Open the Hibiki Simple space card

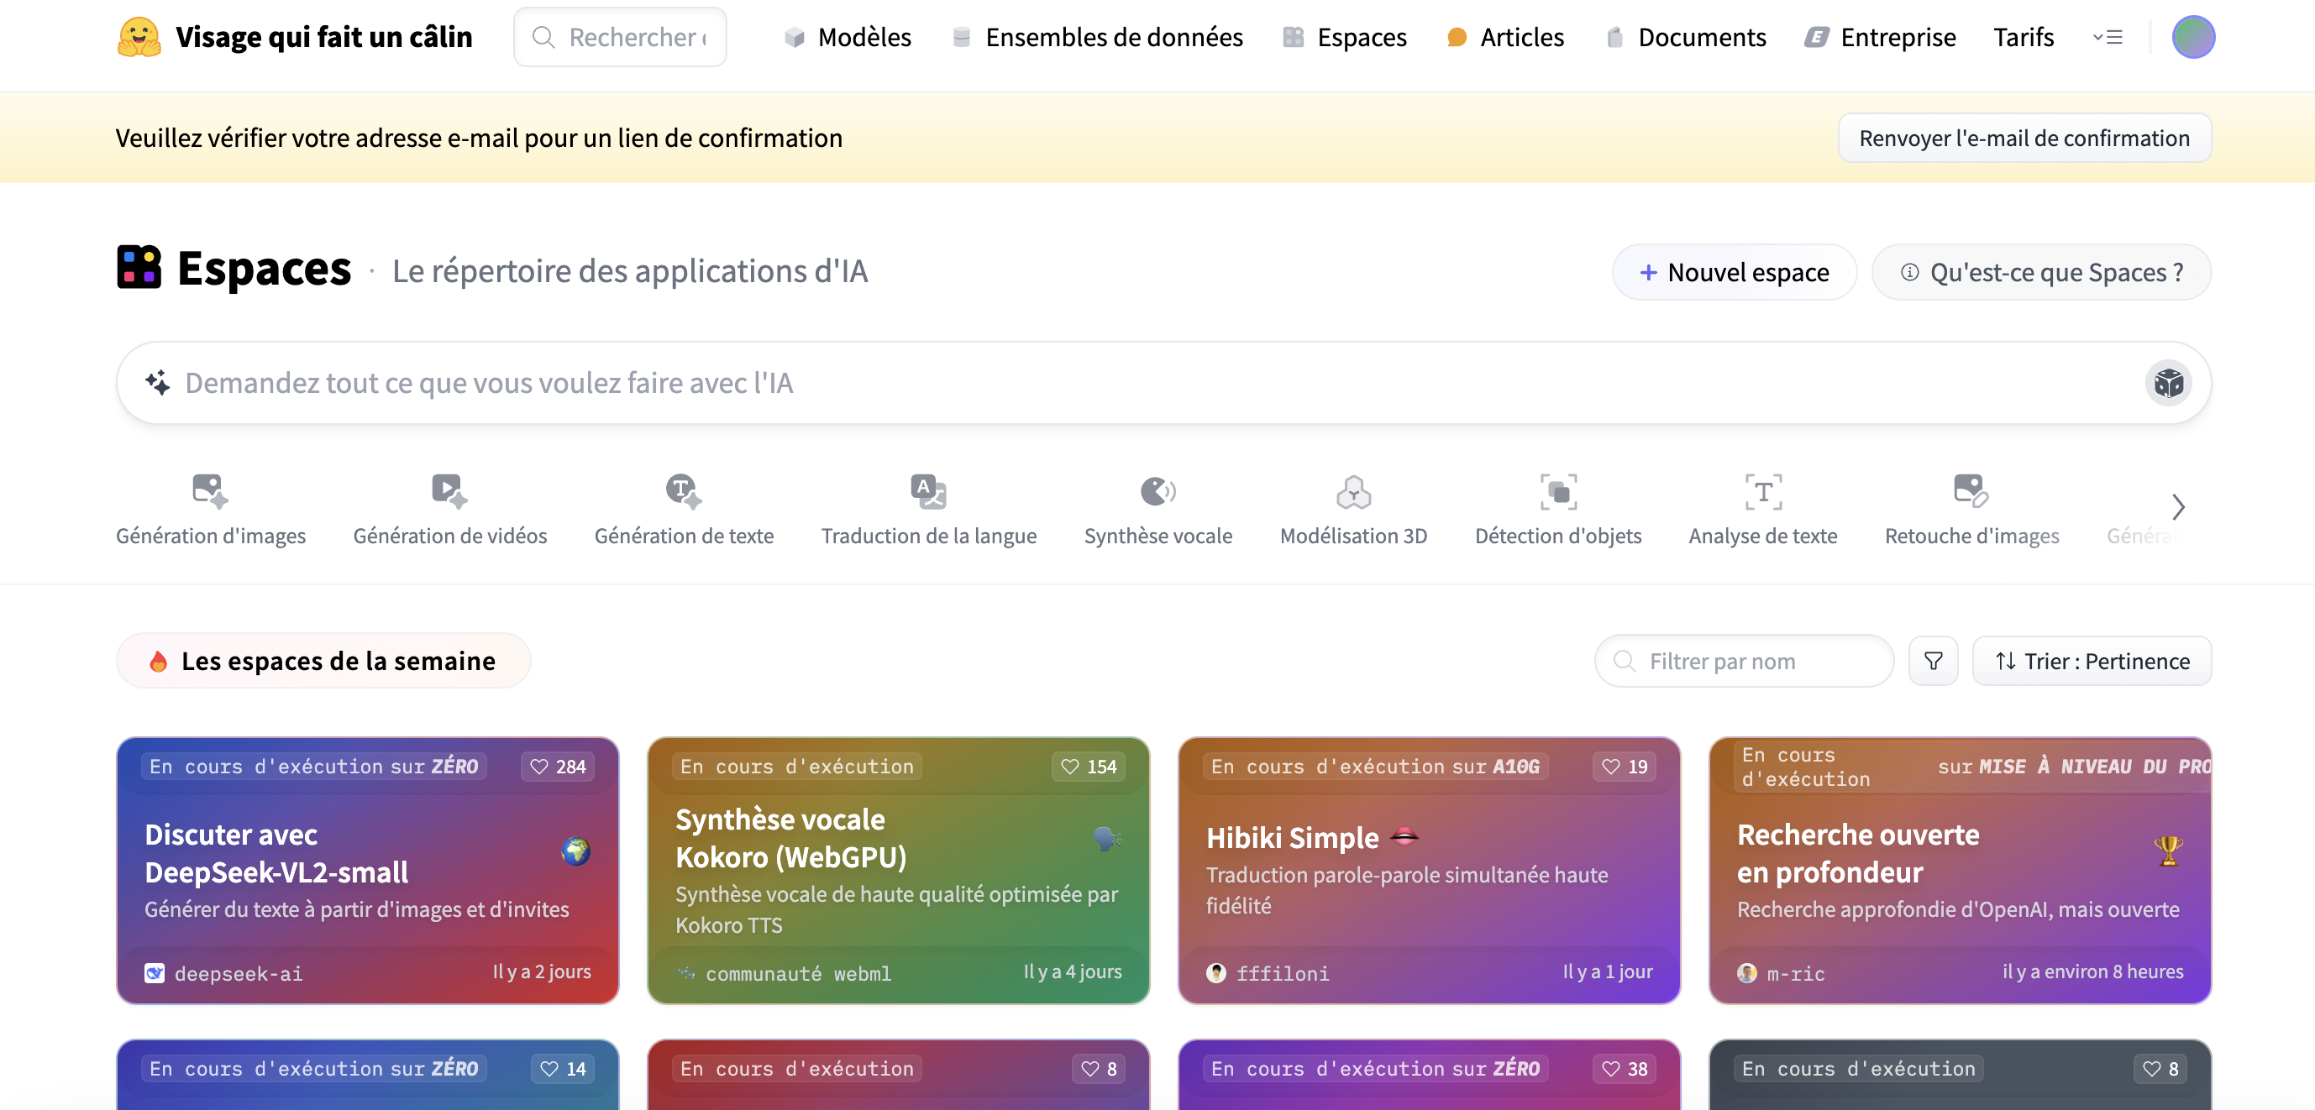1429,870
